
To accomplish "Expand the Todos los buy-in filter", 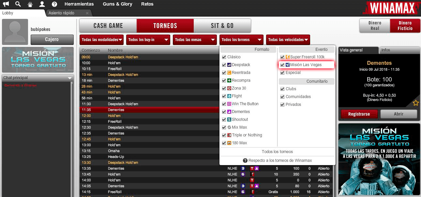I will pos(148,40).
